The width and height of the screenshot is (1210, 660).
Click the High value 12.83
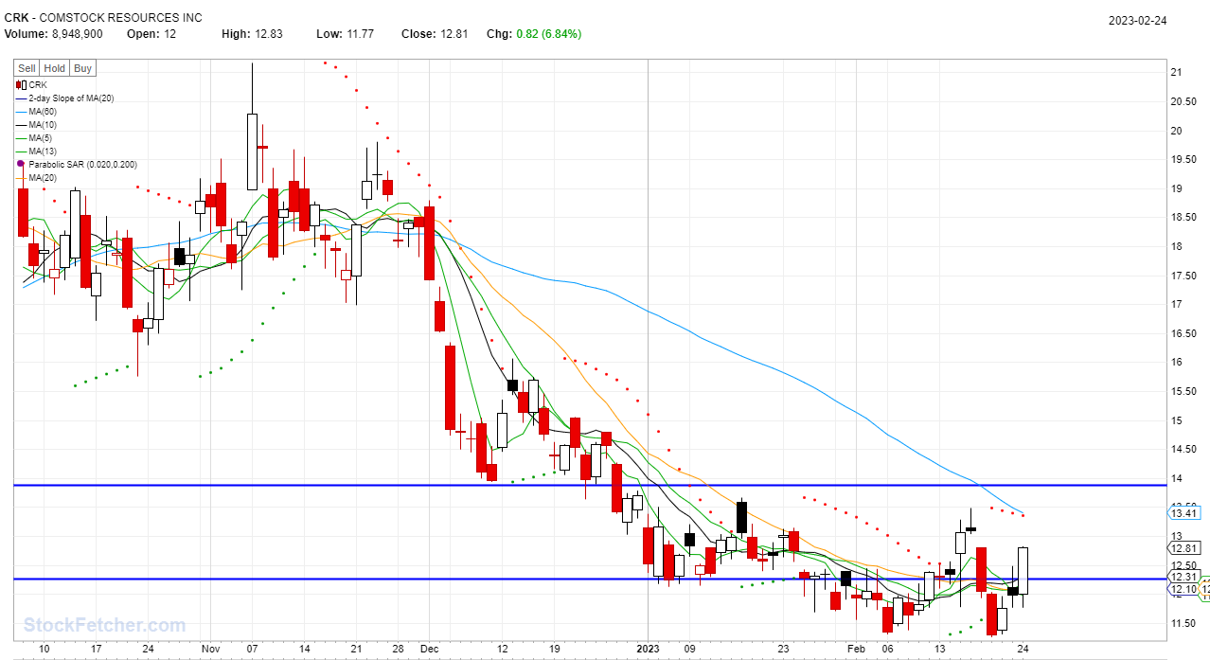[x=269, y=34]
